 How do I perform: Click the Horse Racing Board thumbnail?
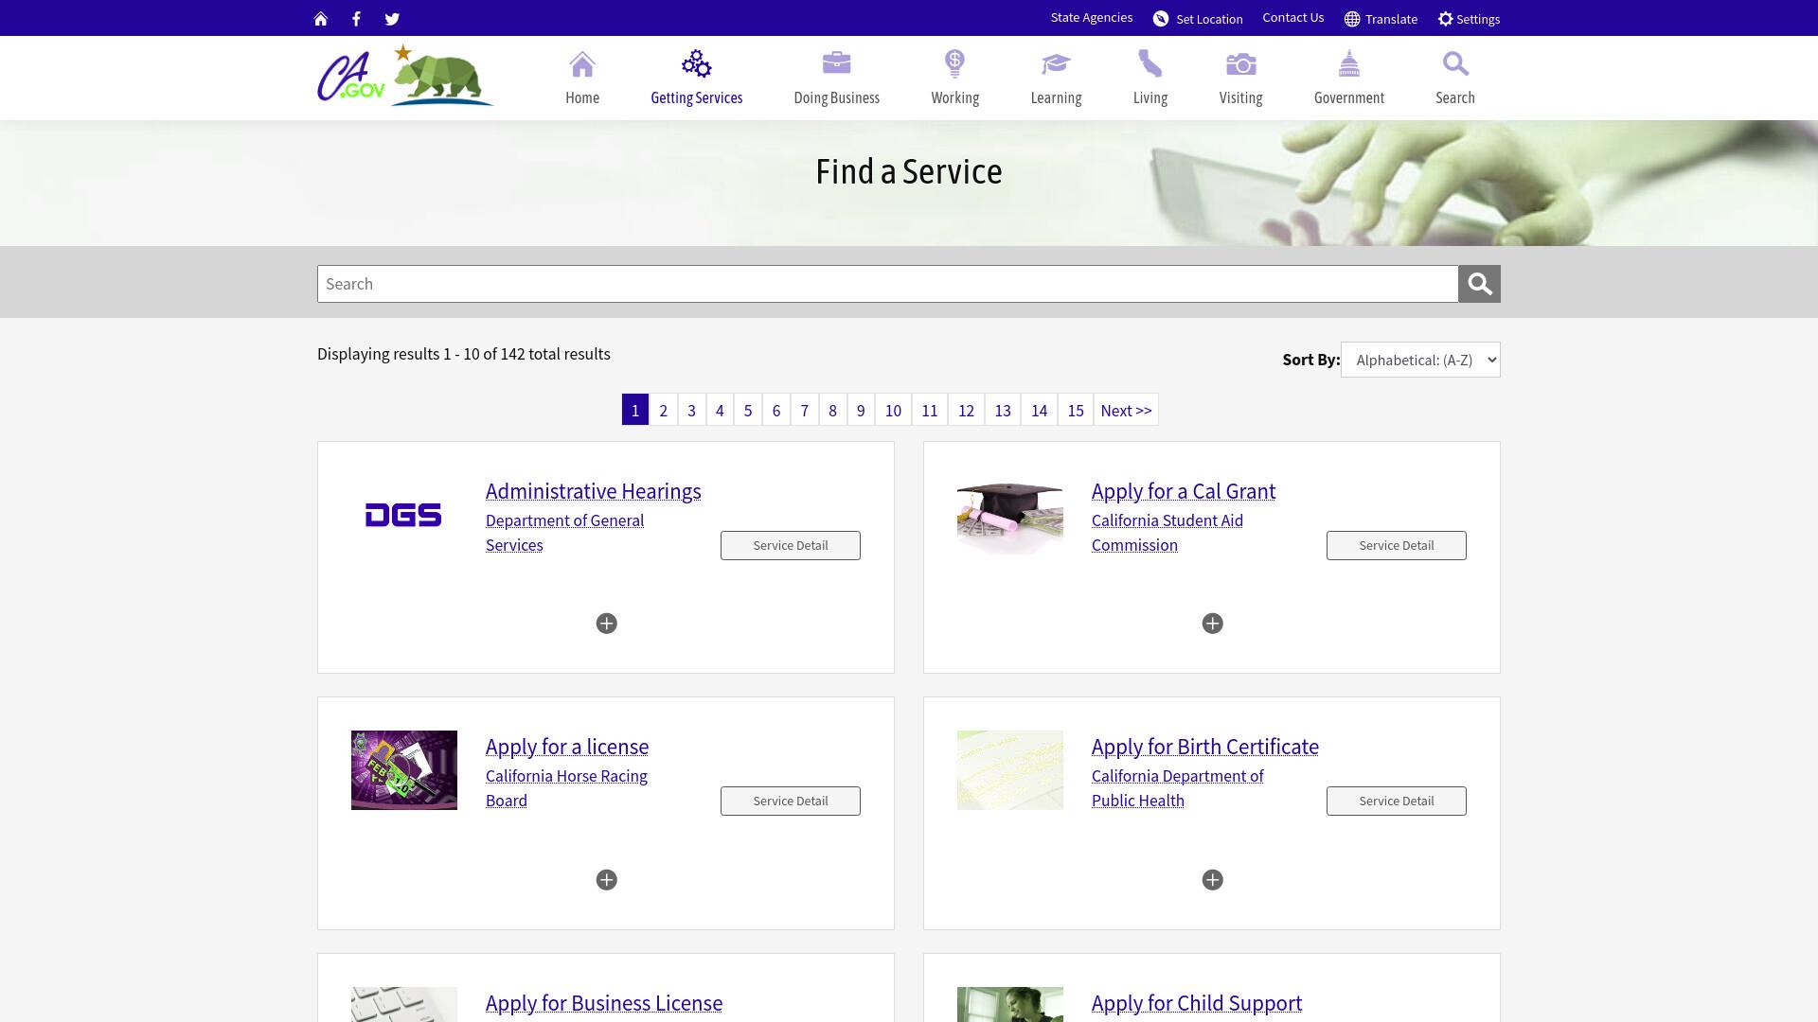(404, 770)
